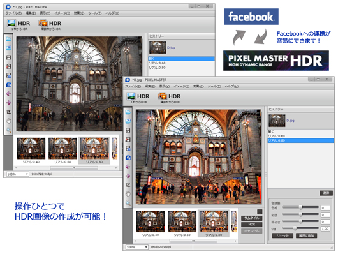Blue circular icon in front window's left toolbar
The height and width of the screenshot is (254, 338).
point(128,158)
